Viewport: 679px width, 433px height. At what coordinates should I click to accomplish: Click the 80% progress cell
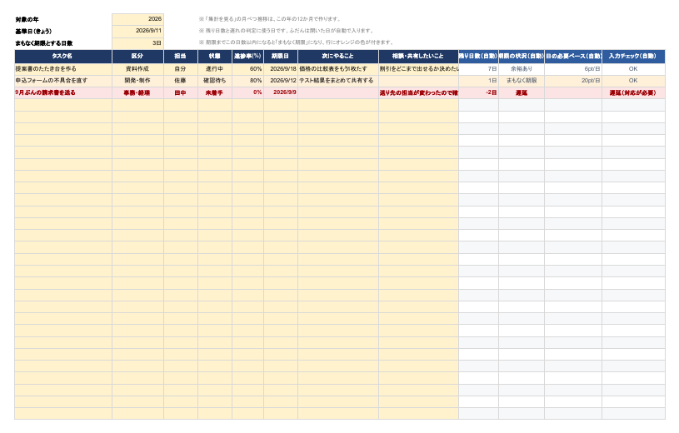[247, 81]
